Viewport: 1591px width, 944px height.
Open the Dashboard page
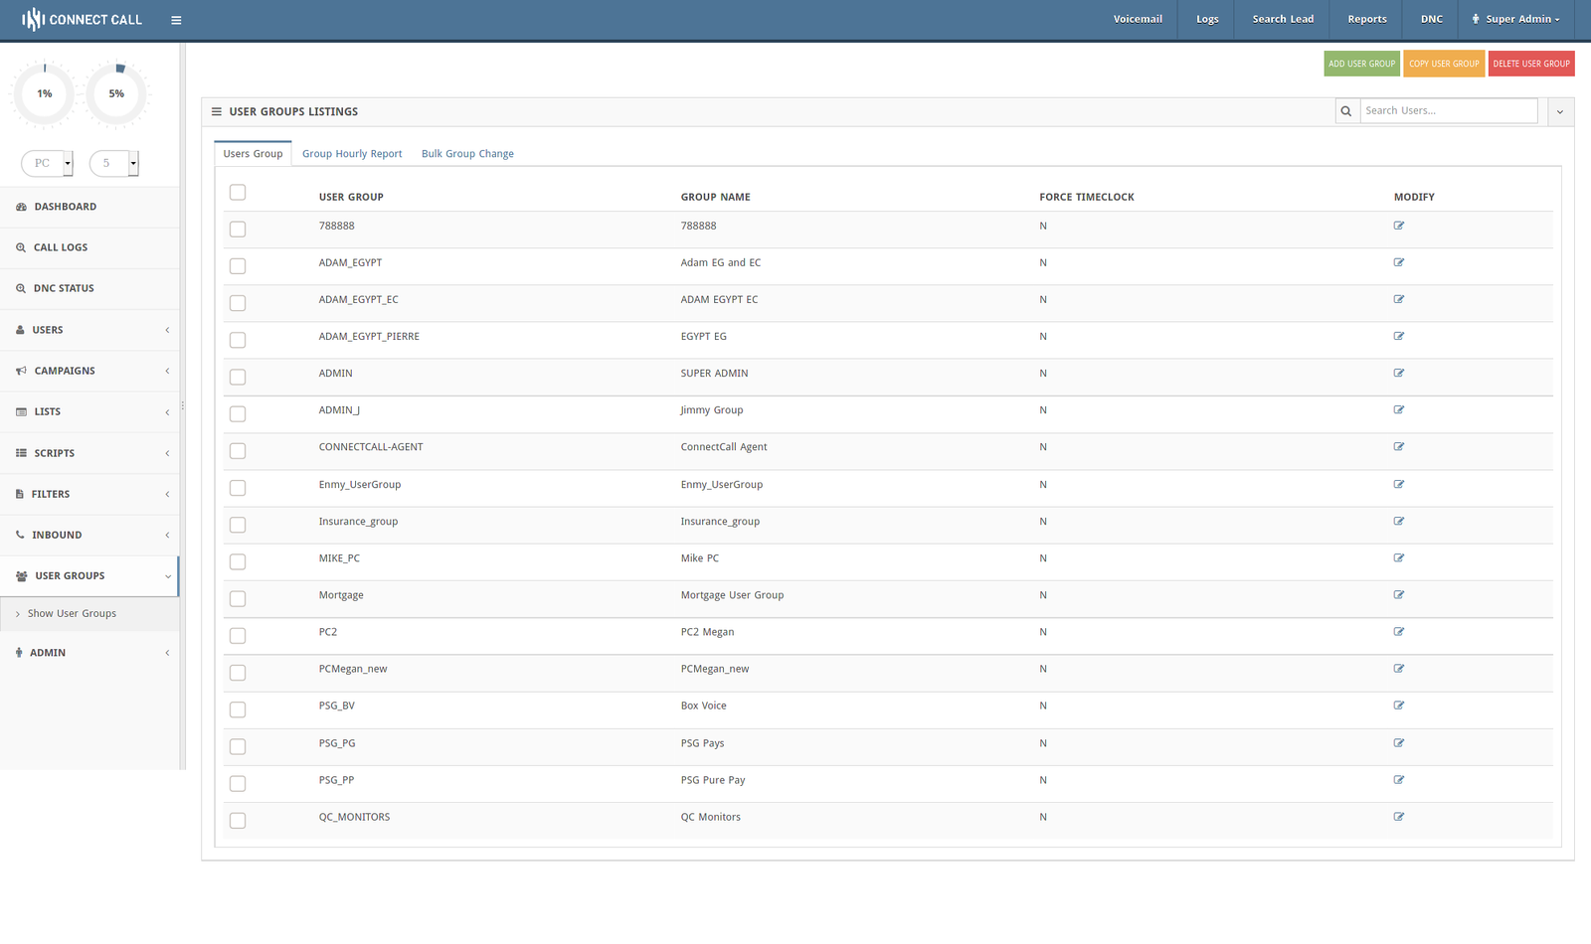point(67,207)
